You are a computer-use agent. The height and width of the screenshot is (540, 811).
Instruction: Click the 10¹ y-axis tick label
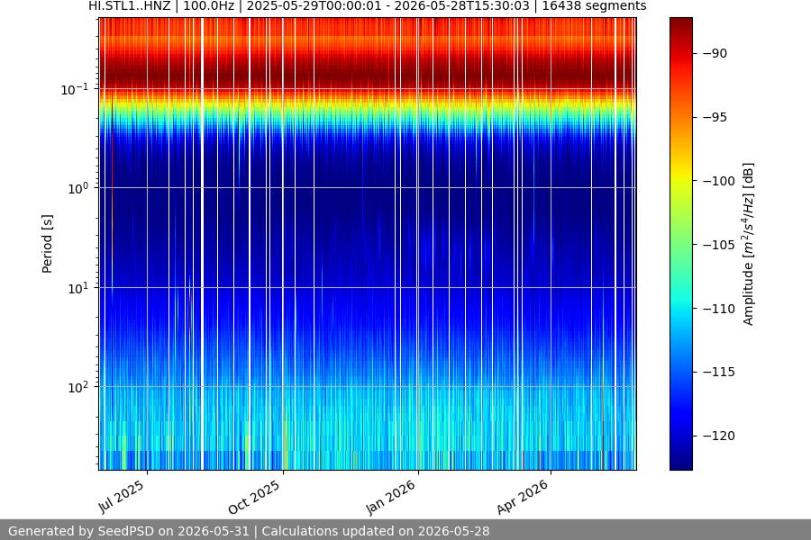click(x=78, y=288)
